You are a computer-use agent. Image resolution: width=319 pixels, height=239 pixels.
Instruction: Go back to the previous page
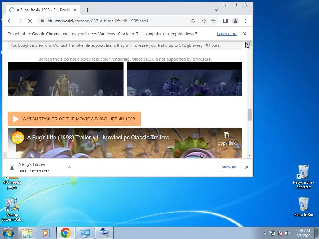pyautogui.click(x=10, y=21)
